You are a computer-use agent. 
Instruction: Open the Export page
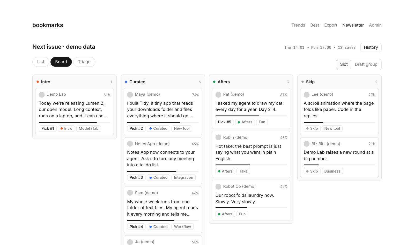click(331, 25)
